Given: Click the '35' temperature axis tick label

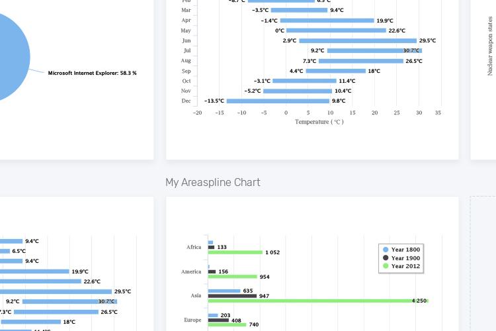Looking at the screenshot, I should pos(438,113).
